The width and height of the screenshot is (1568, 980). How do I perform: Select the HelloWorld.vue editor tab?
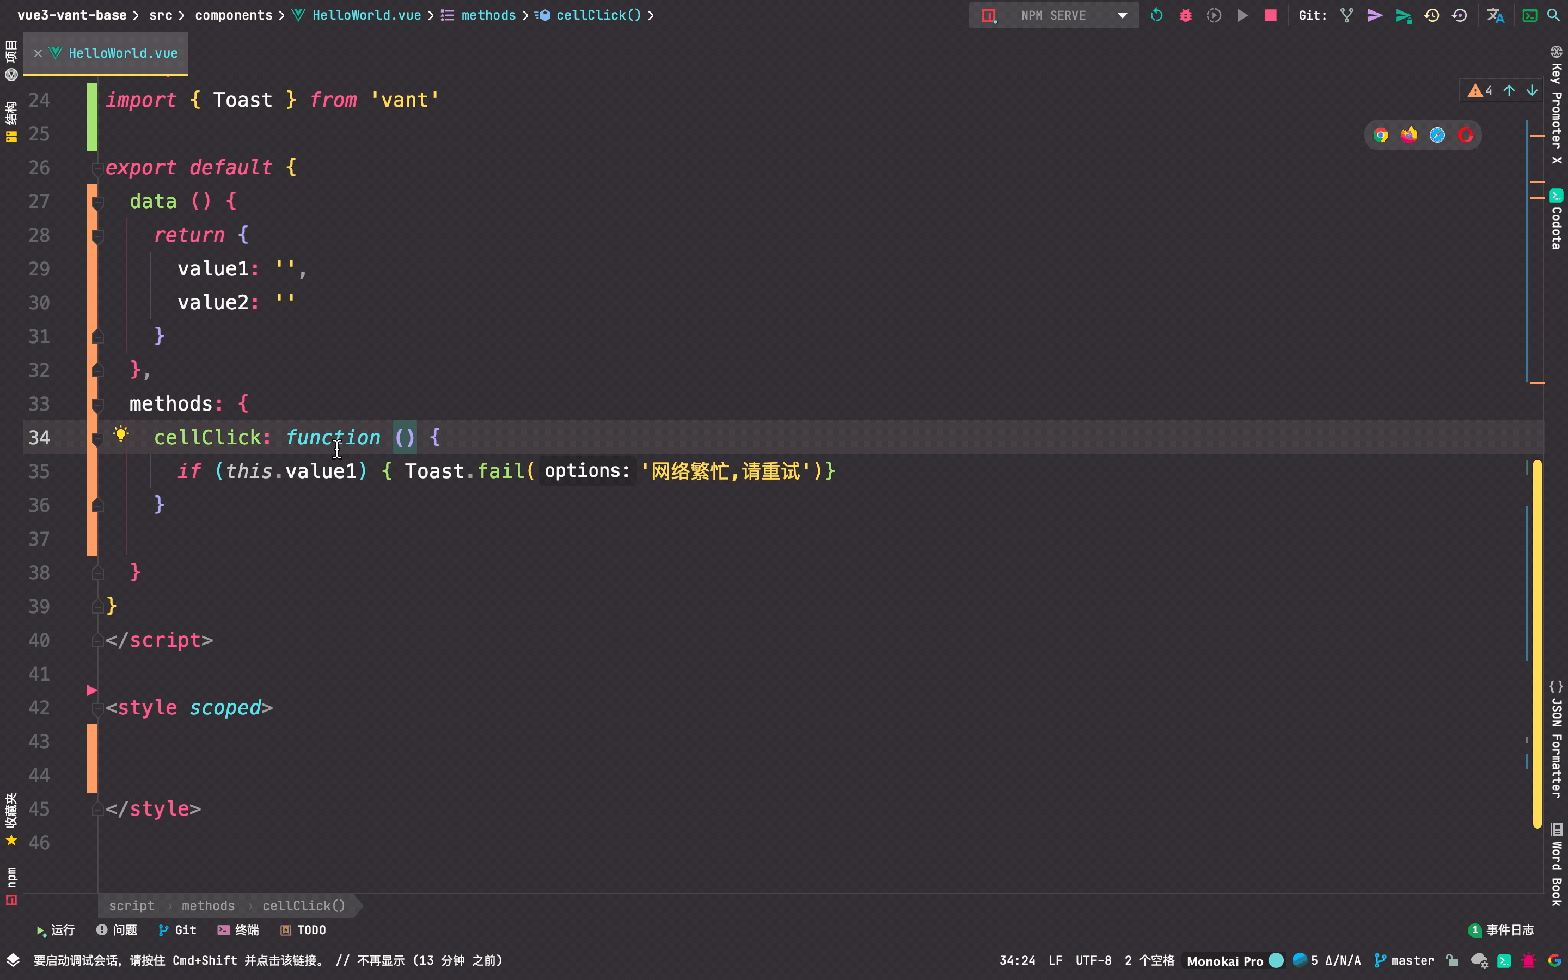click(x=122, y=53)
